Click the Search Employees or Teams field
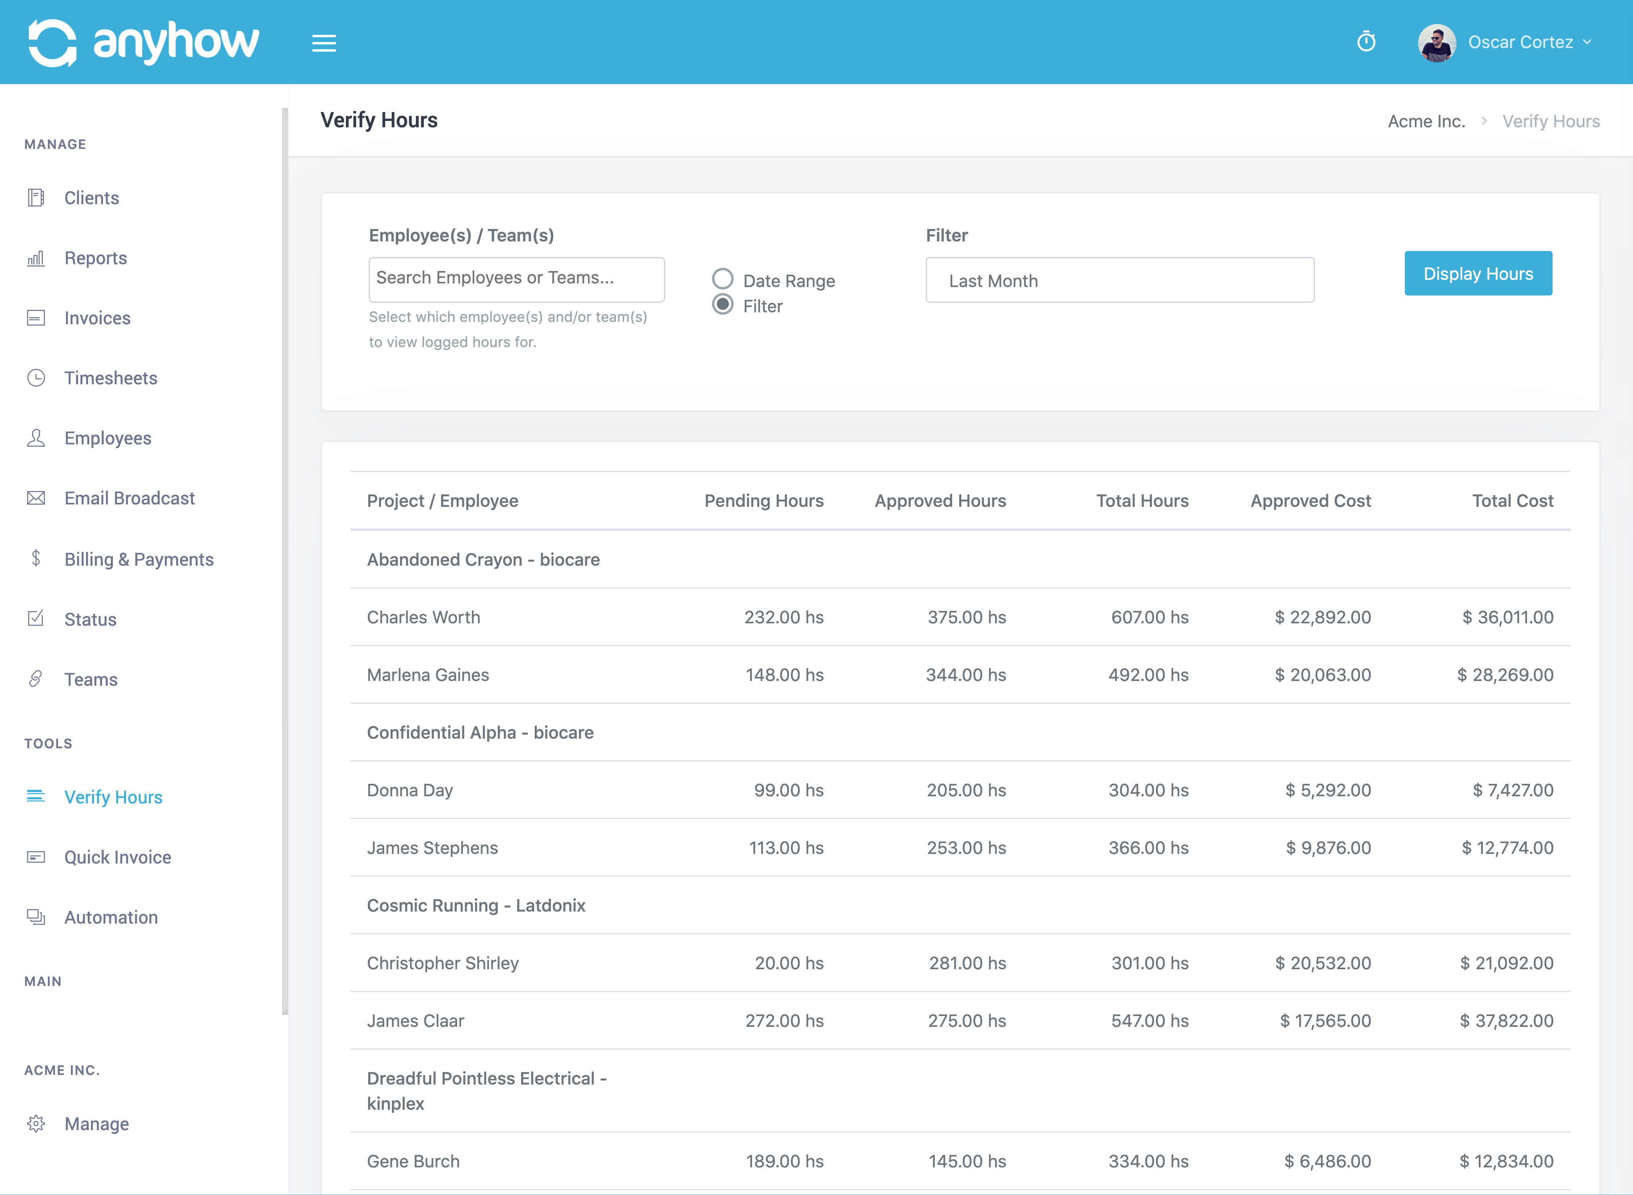Viewport: 1633px width, 1195px height. click(516, 279)
